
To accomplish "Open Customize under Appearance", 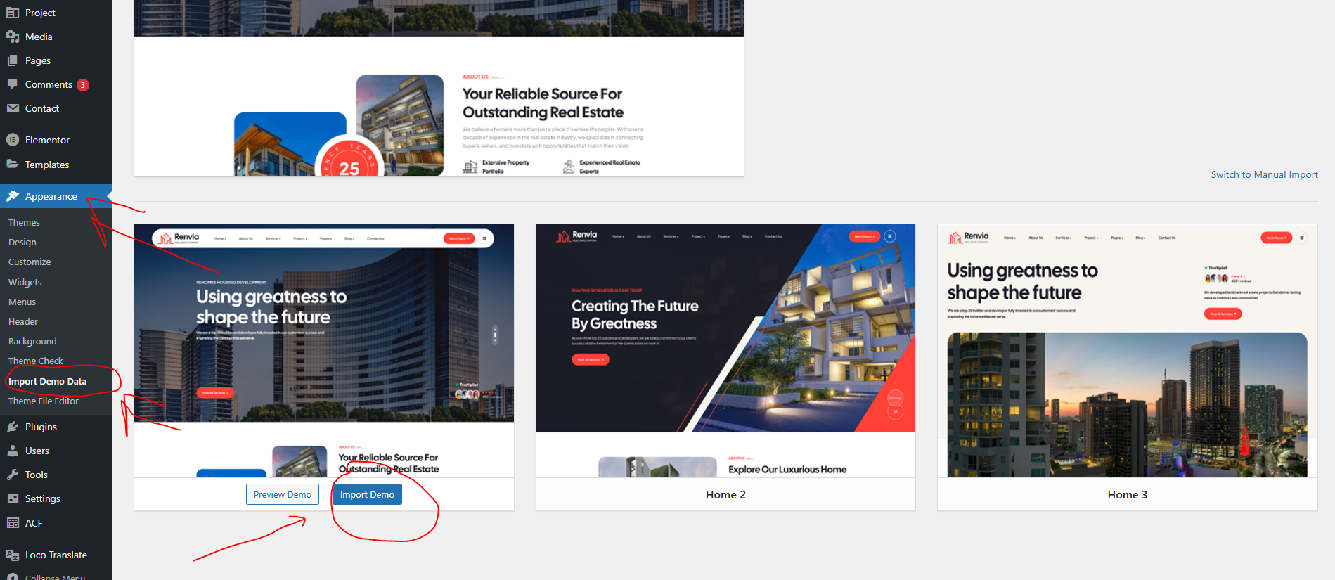I will (30, 262).
